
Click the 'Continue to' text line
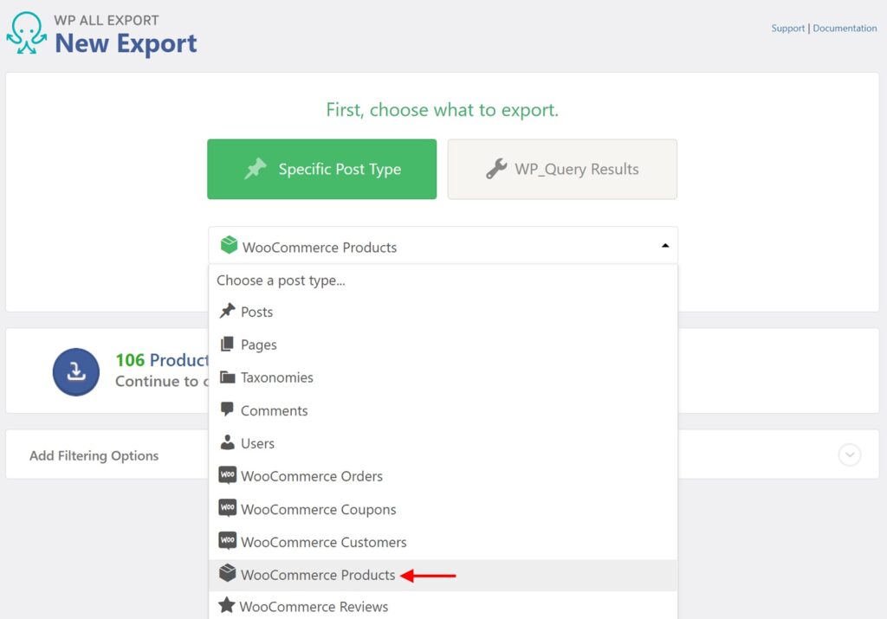point(162,382)
